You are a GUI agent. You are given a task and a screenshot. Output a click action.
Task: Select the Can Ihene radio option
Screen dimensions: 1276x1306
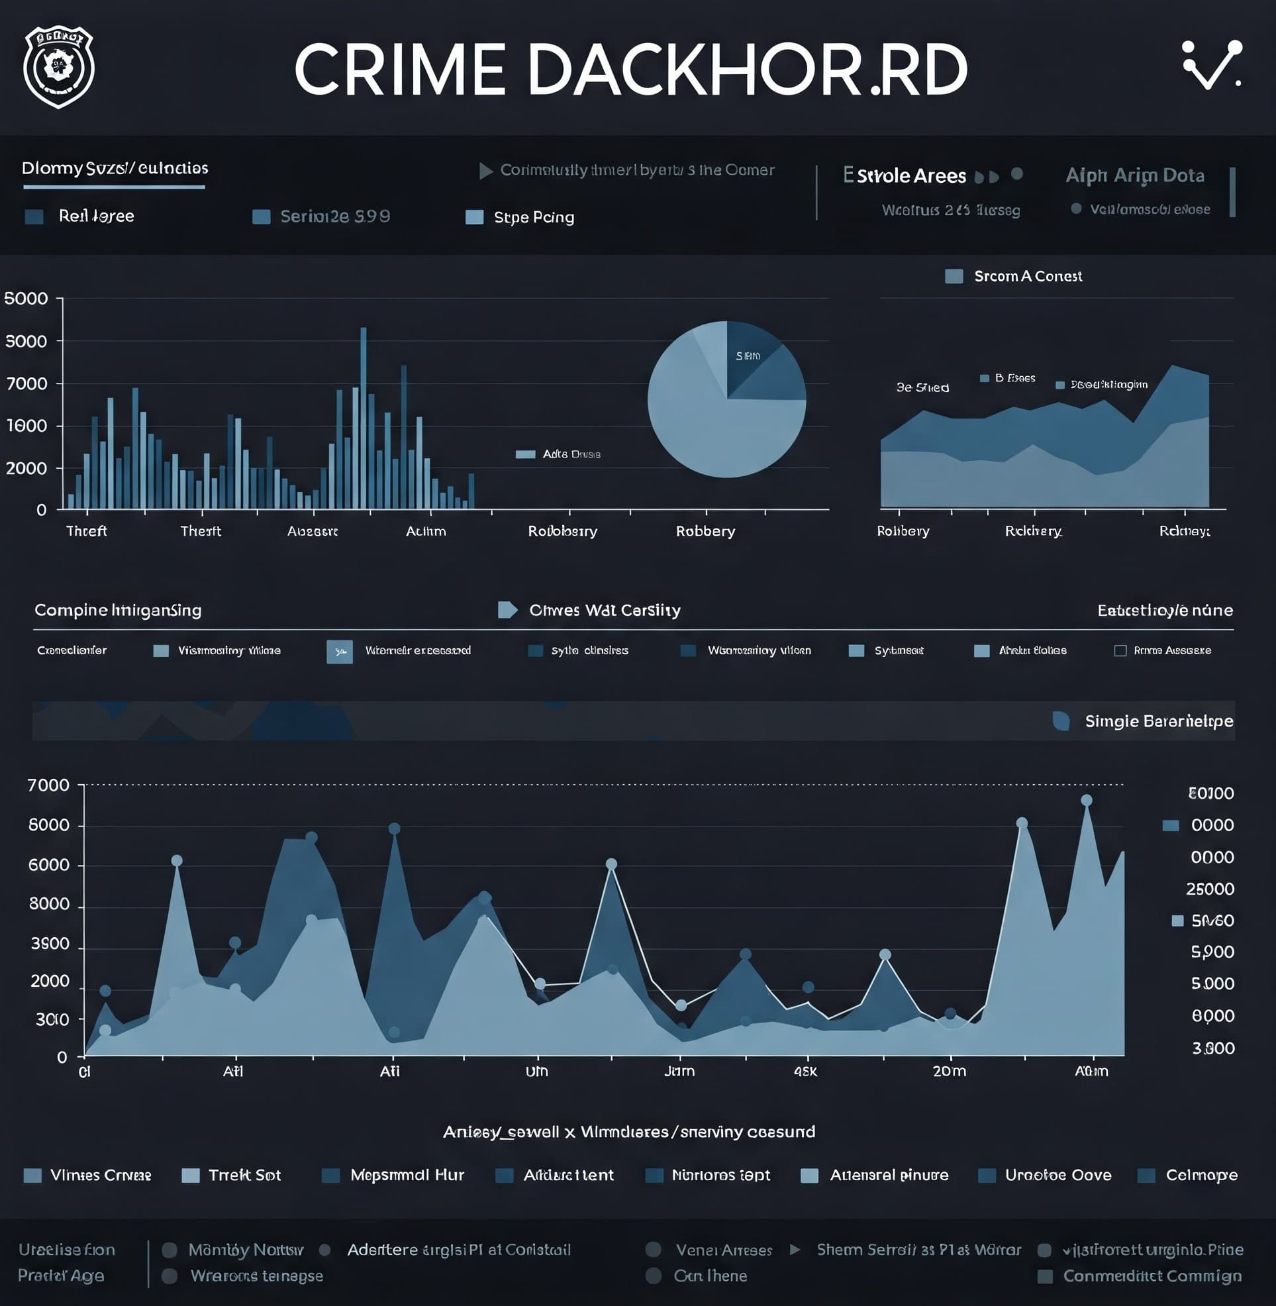click(654, 1275)
